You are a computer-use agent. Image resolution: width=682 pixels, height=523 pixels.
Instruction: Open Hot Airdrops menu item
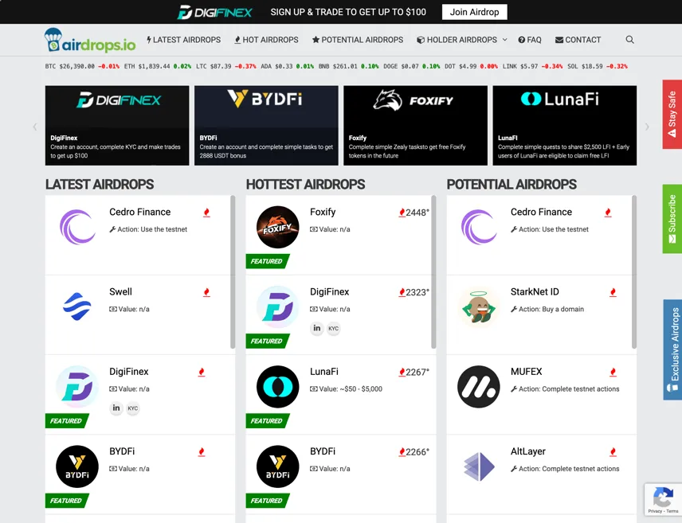tap(266, 40)
